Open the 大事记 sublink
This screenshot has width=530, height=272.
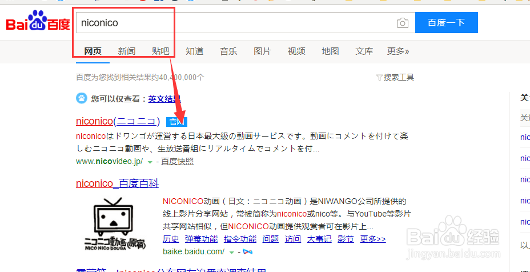[319, 239]
